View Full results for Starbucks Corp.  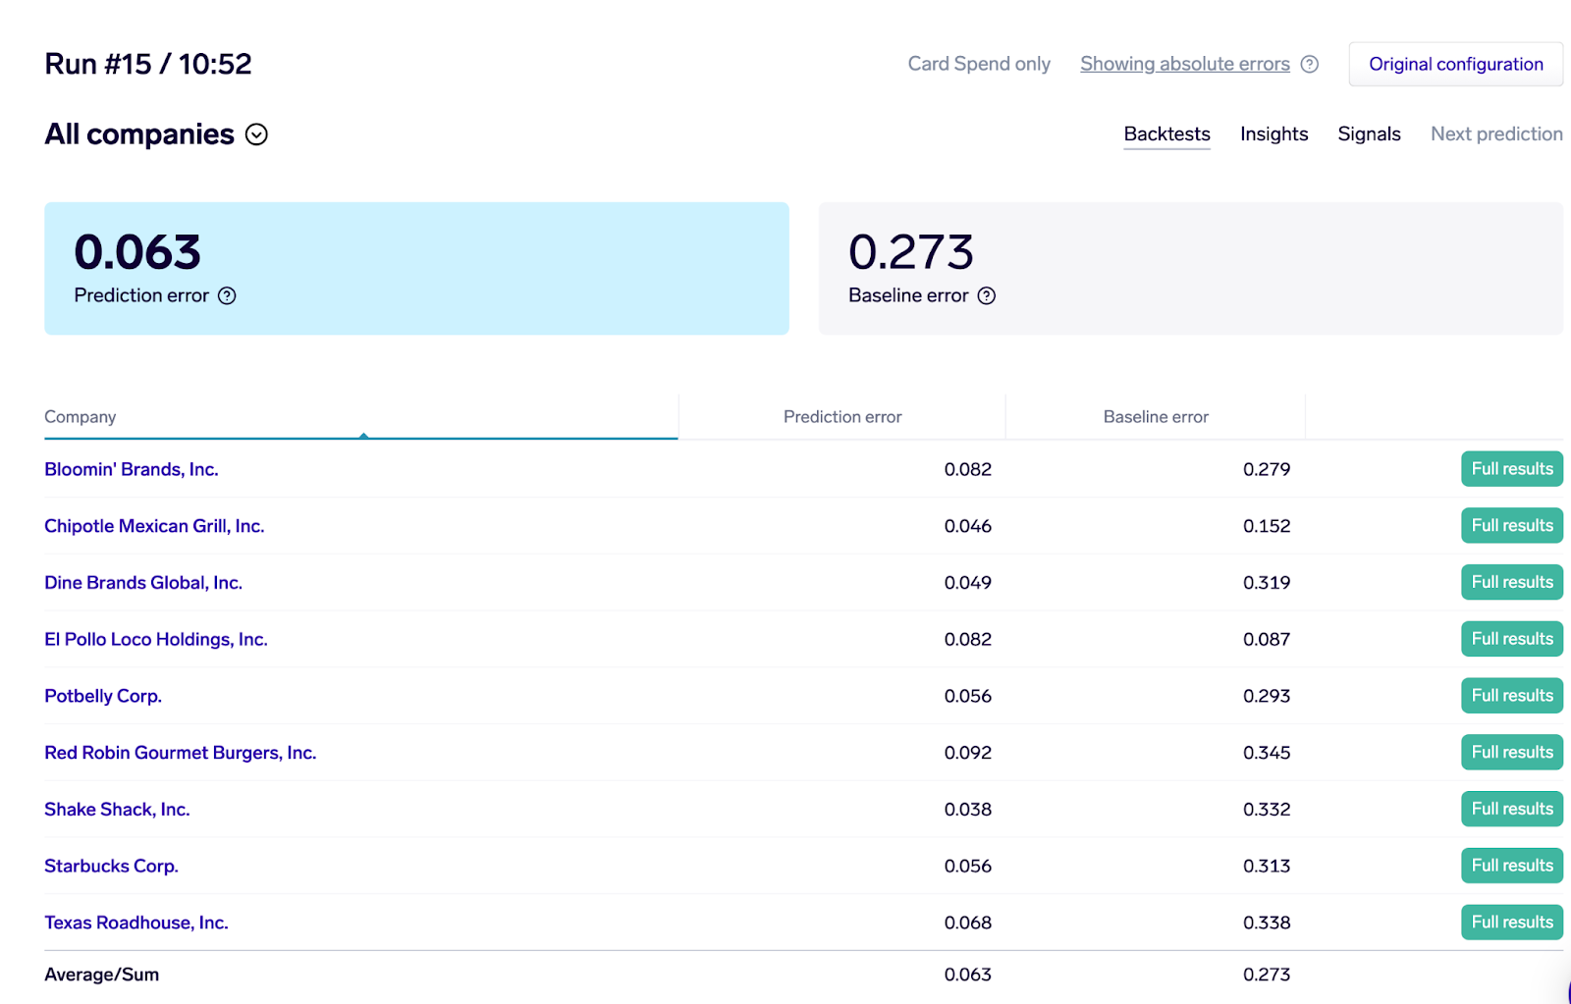(1512, 866)
